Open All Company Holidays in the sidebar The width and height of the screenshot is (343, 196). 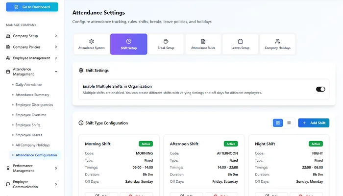[33, 145]
